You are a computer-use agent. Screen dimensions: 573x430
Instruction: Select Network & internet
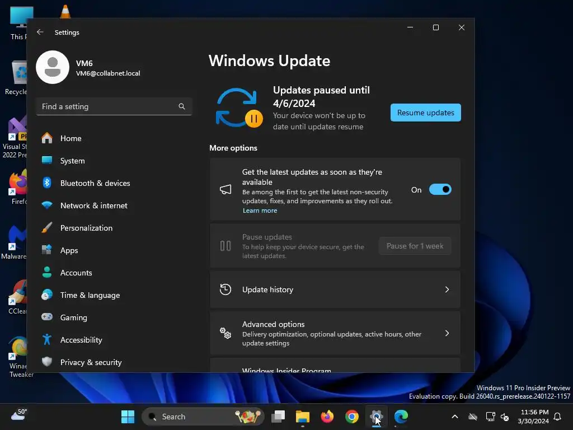tap(93, 205)
